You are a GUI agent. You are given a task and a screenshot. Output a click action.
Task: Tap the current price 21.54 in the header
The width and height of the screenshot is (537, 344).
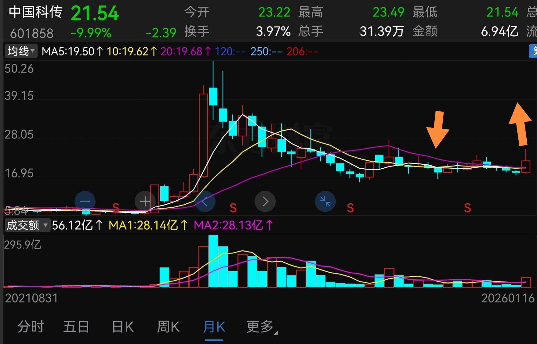pos(95,13)
